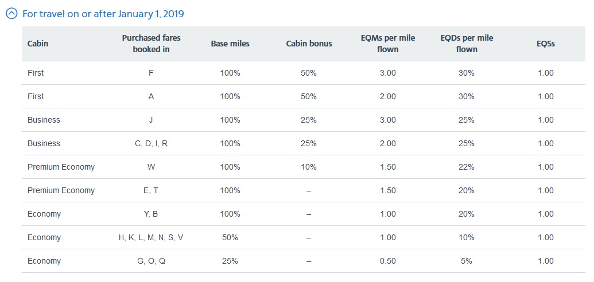Select the 'H, K, L, M, N, S, V' fare cell

point(151,237)
